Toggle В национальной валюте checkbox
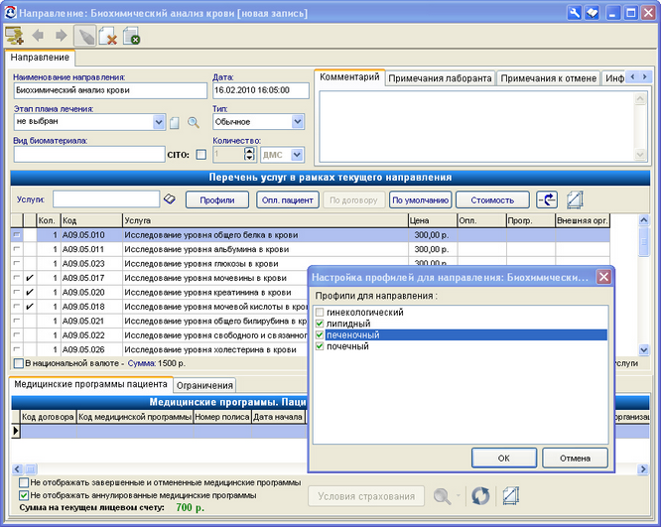Viewport: 661px width, 527px height. point(19,363)
